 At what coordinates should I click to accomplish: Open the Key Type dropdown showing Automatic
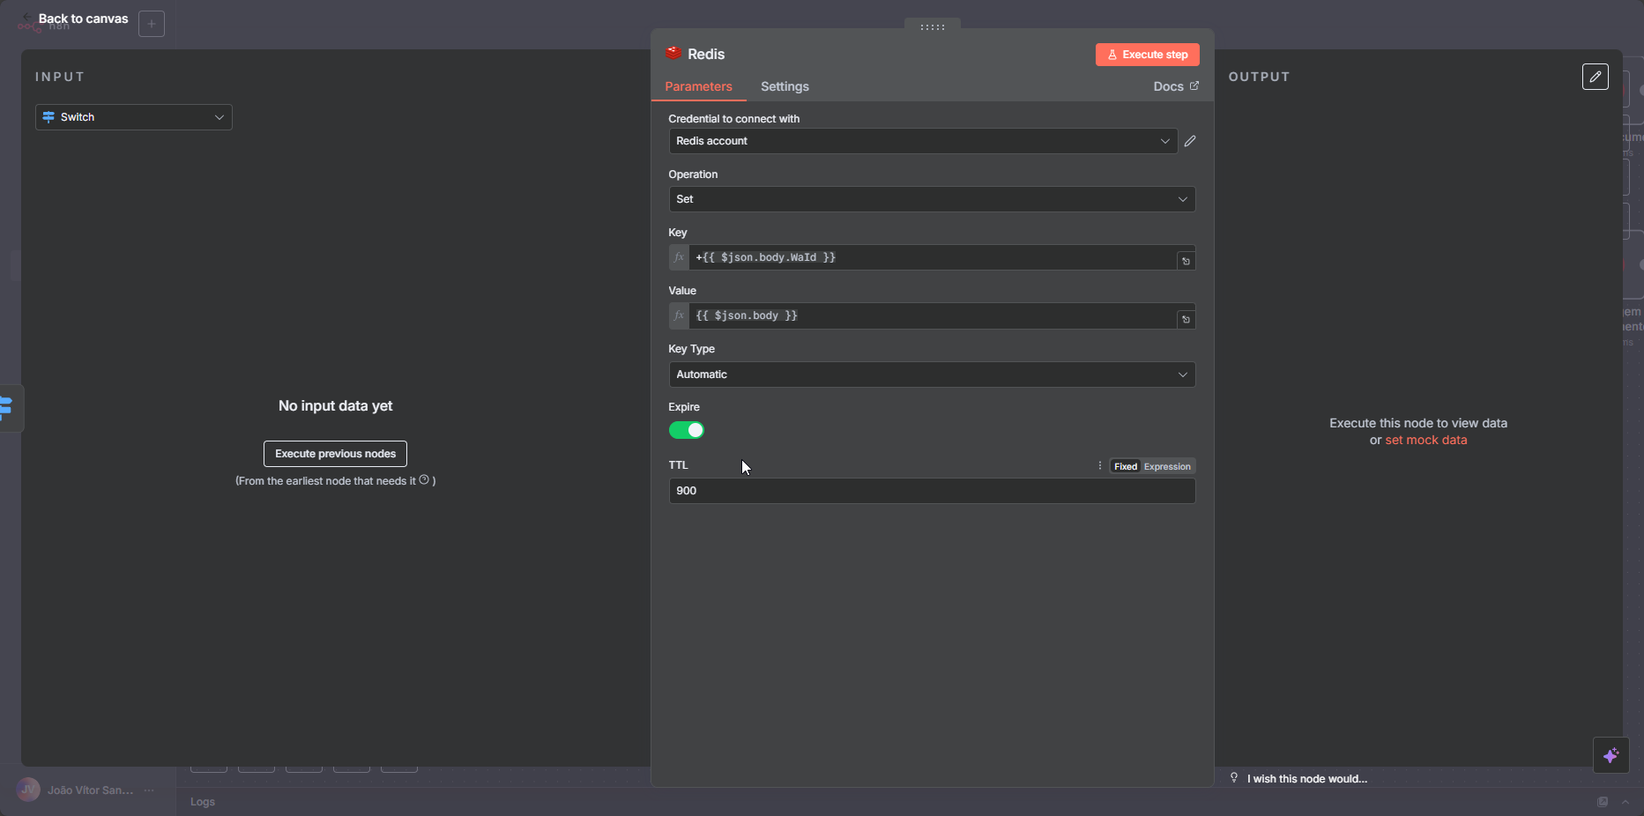click(932, 375)
